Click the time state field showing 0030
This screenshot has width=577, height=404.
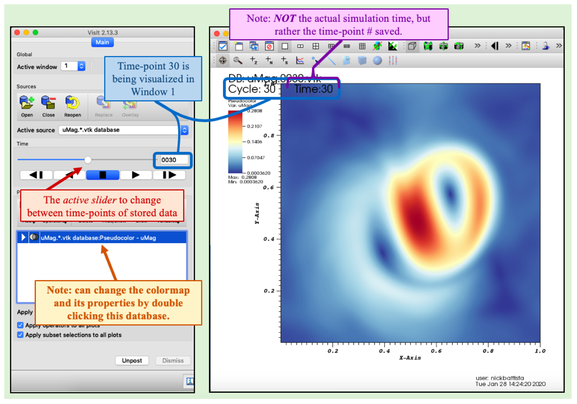click(174, 160)
